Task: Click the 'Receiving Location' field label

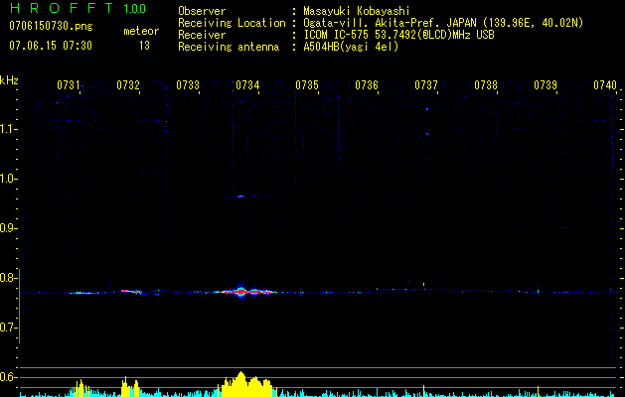Action: 232,23
